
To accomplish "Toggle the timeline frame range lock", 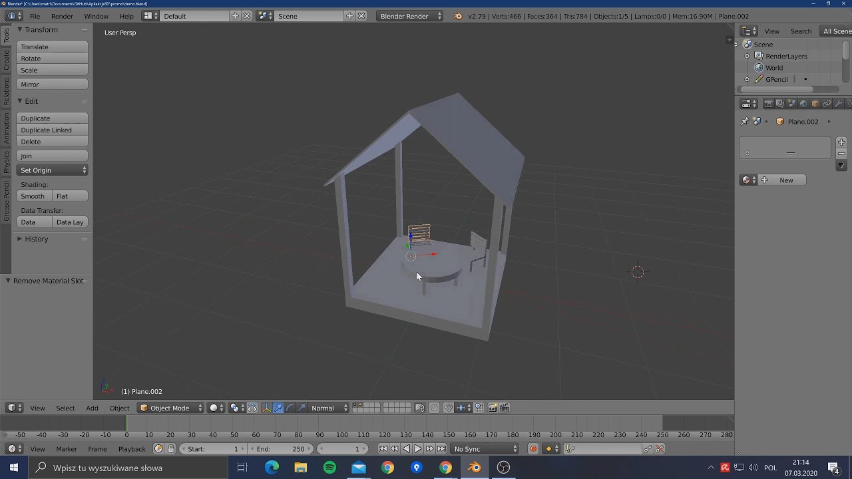I will click(170, 449).
